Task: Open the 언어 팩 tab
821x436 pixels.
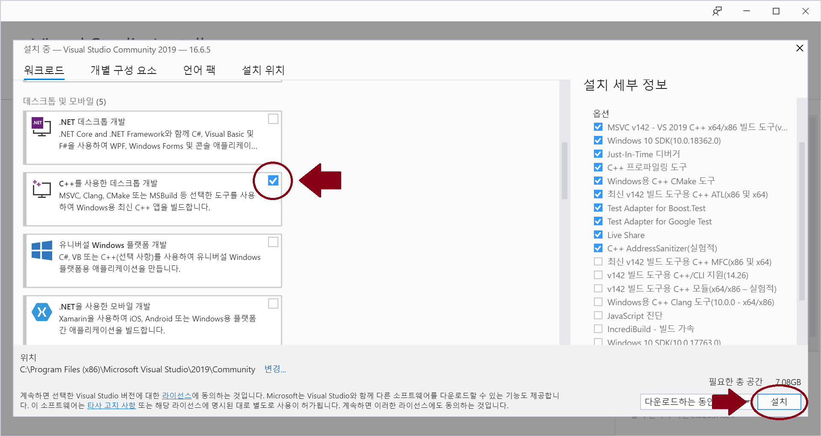Action: click(199, 70)
